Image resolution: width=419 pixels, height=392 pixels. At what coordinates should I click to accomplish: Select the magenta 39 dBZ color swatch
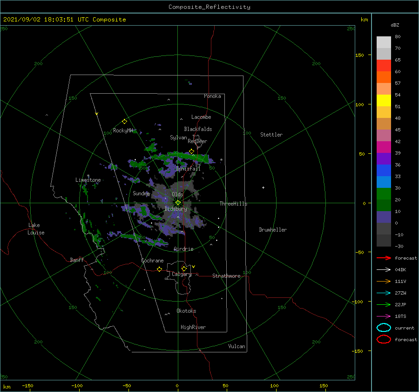(384, 147)
